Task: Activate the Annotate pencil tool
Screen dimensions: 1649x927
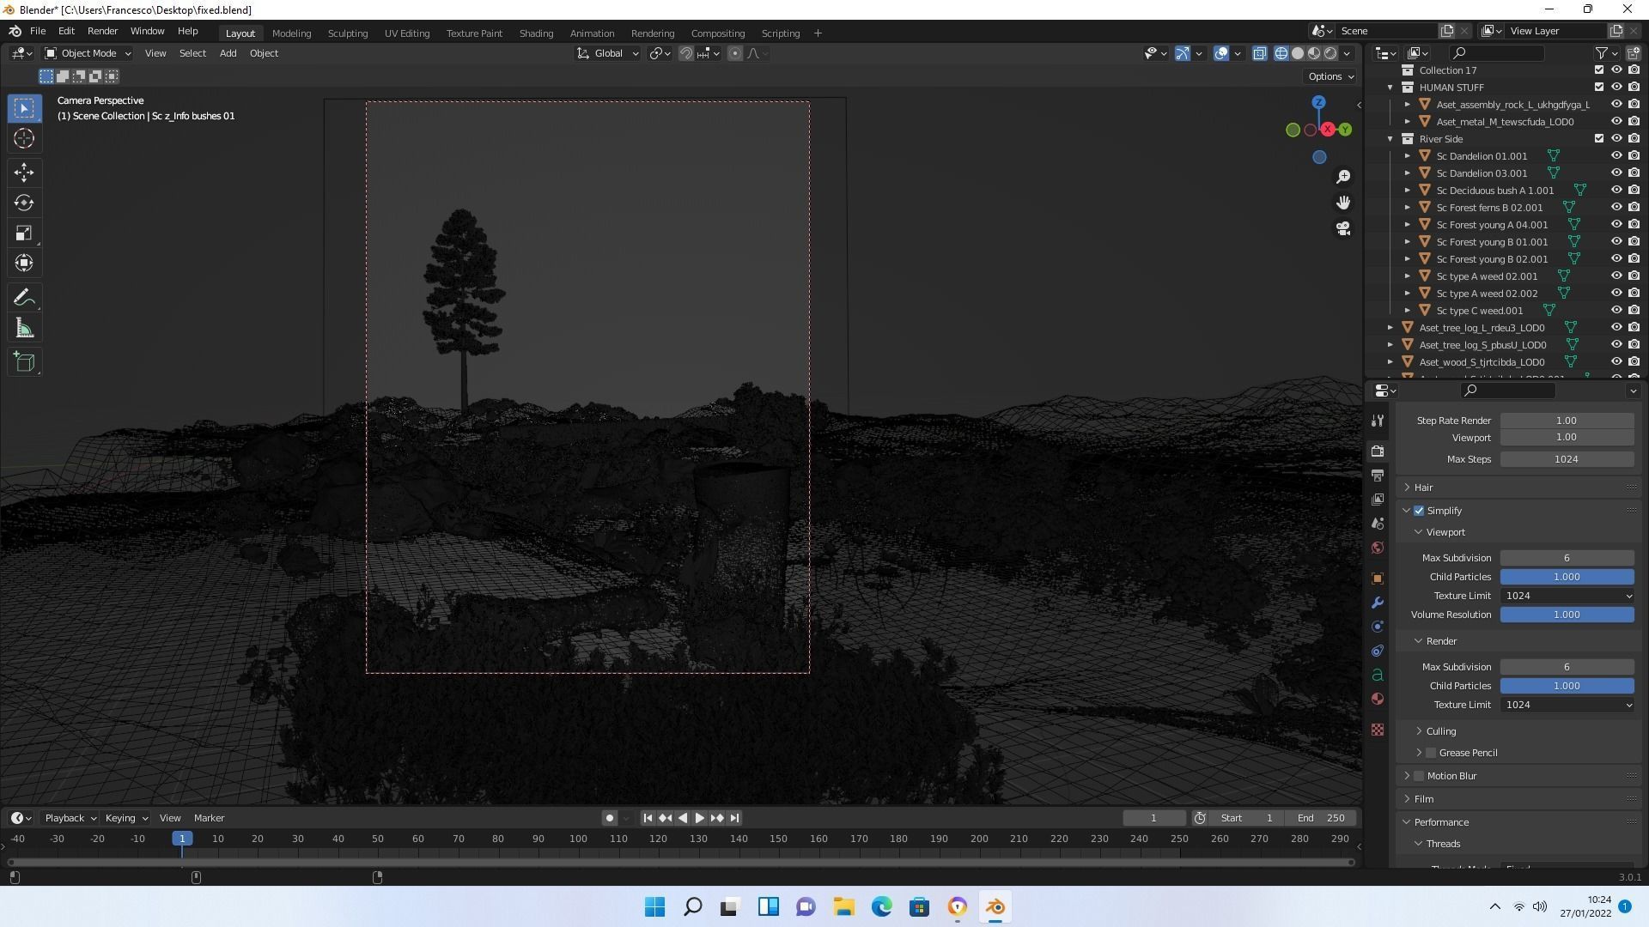Action: point(24,298)
